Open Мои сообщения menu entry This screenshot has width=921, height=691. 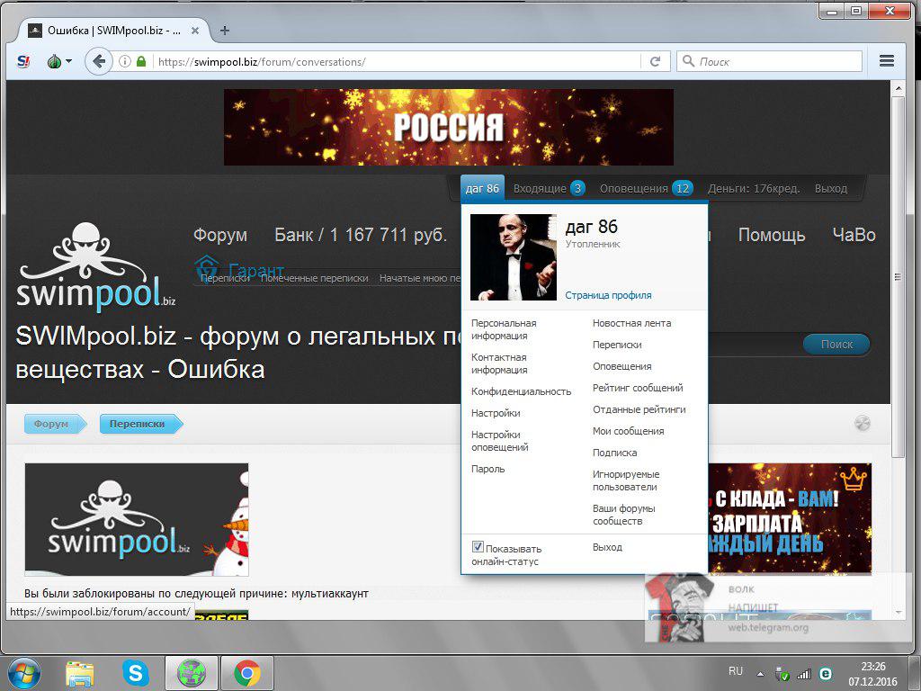(629, 431)
